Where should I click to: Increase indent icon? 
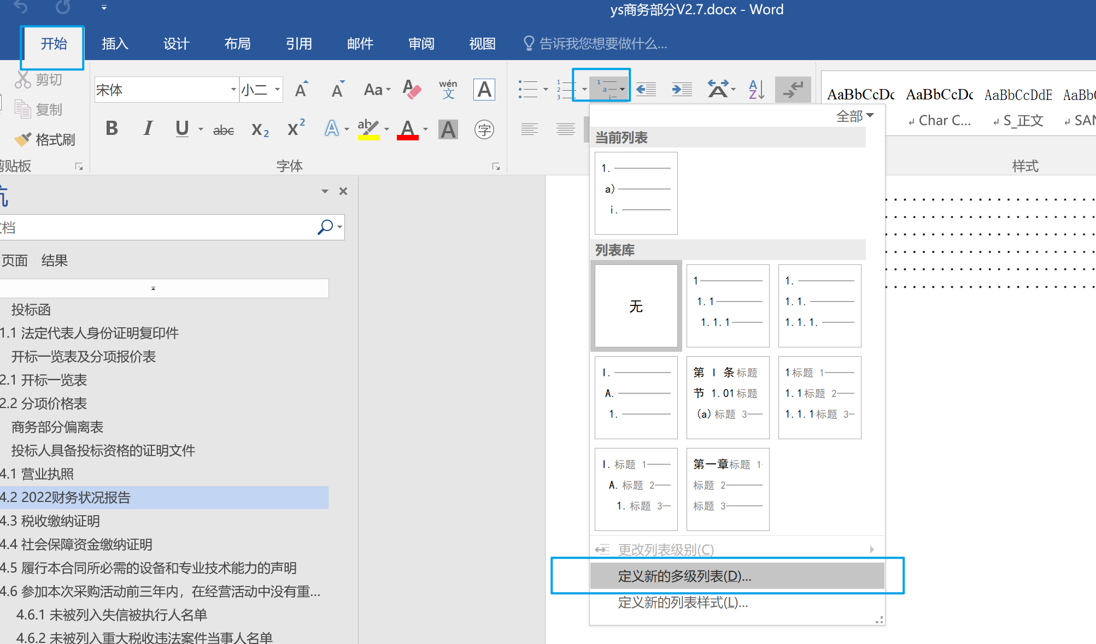click(x=682, y=89)
